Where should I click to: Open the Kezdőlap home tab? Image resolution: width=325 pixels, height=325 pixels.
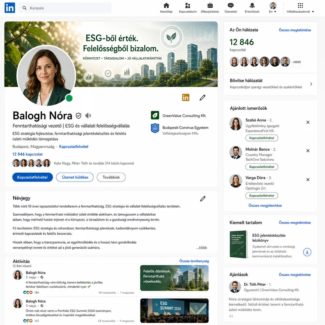[x=166, y=8]
